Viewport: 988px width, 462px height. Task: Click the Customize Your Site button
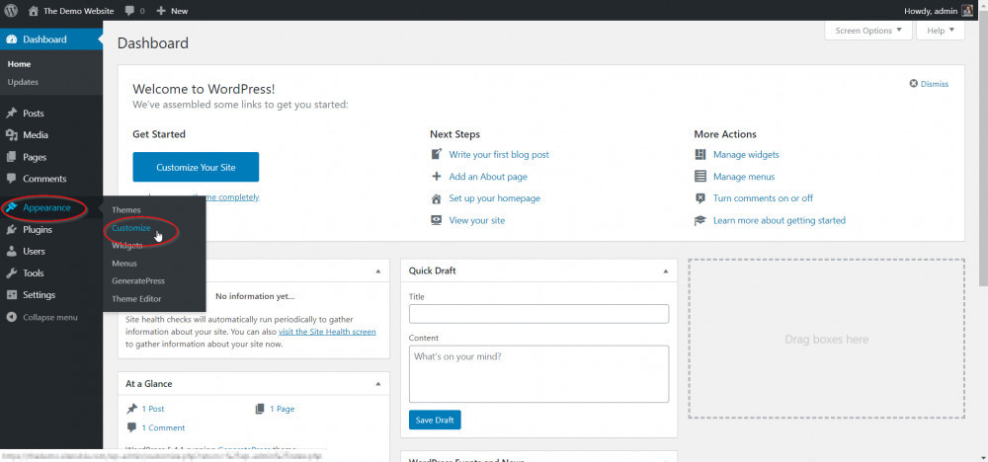(196, 168)
